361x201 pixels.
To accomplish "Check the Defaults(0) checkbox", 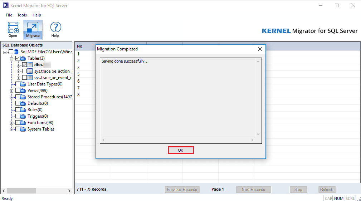I will click(x=18, y=103).
